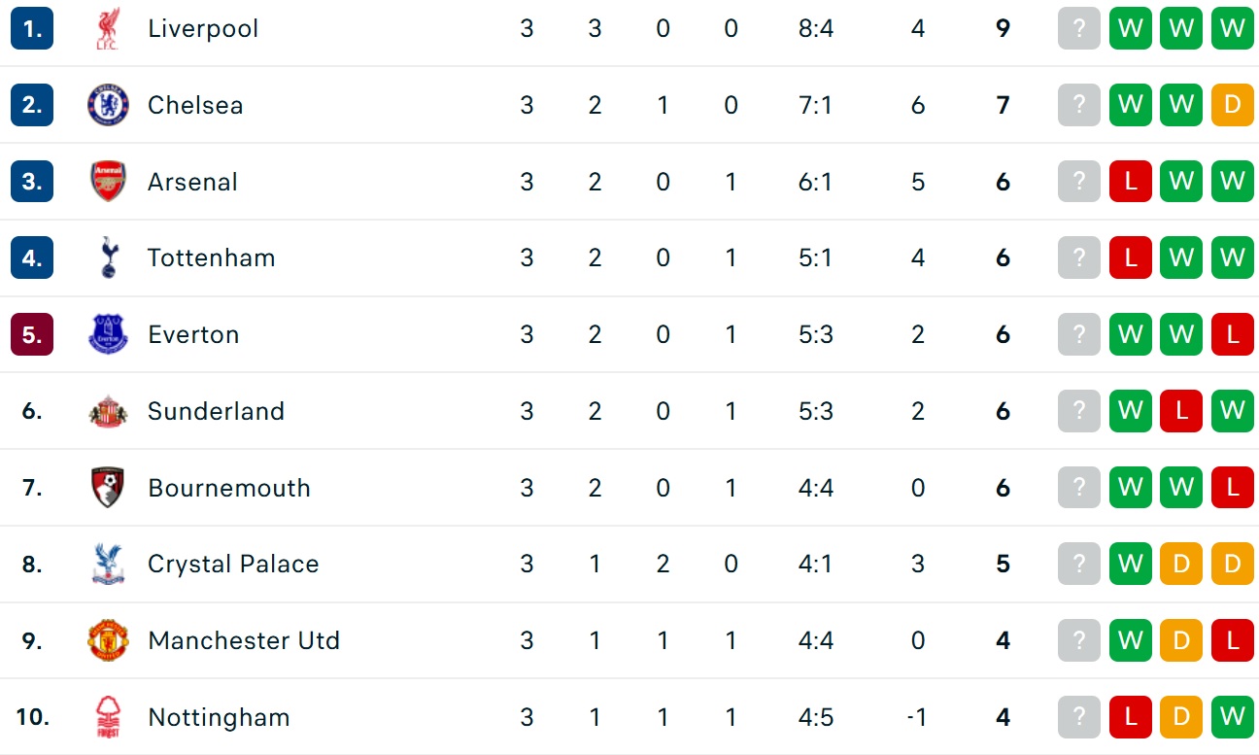The image size is (1259, 755).
Task: Open the Liverpool team name link
Action: pyautogui.click(x=203, y=29)
